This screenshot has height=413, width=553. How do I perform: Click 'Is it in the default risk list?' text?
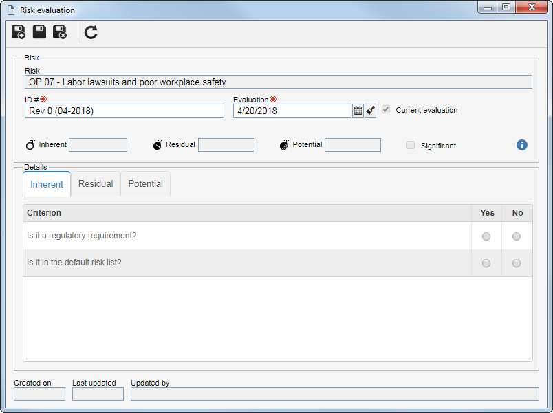[74, 263]
